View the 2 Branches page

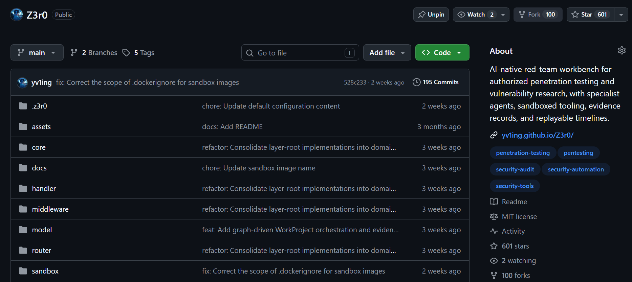(x=94, y=53)
